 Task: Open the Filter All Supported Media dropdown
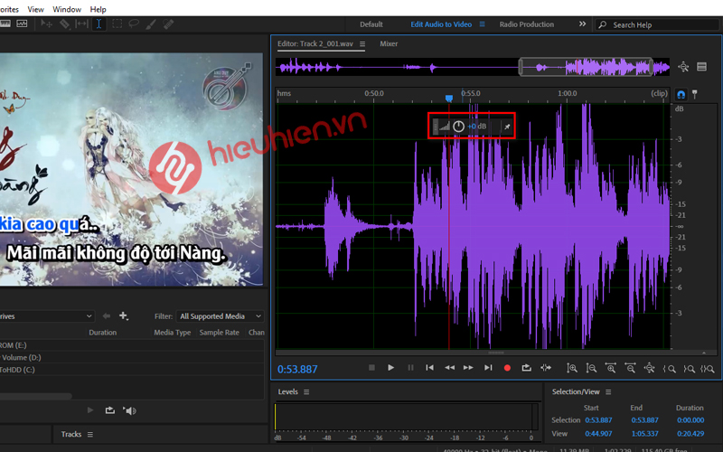click(x=220, y=316)
